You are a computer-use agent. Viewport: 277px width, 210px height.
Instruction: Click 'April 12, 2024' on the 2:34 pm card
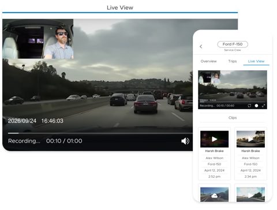[x=250, y=170]
